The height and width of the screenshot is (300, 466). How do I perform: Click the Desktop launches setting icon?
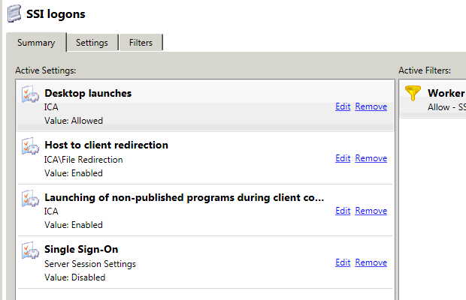[30, 94]
